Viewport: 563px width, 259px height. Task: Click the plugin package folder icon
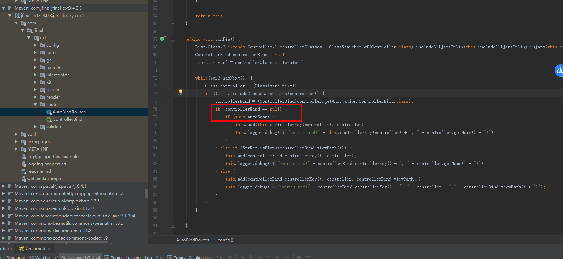coord(42,90)
